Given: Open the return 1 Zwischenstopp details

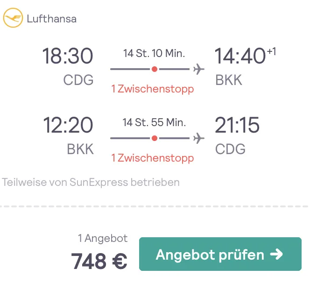Looking at the screenshot, I should coord(152,158).
